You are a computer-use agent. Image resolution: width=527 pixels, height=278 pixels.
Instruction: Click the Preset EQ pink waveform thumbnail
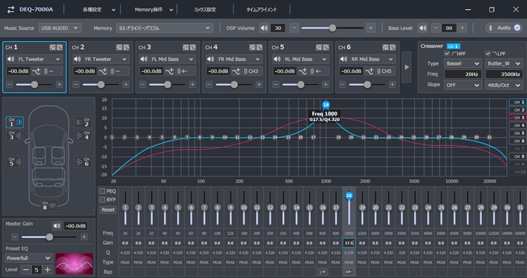pos(74,263)
